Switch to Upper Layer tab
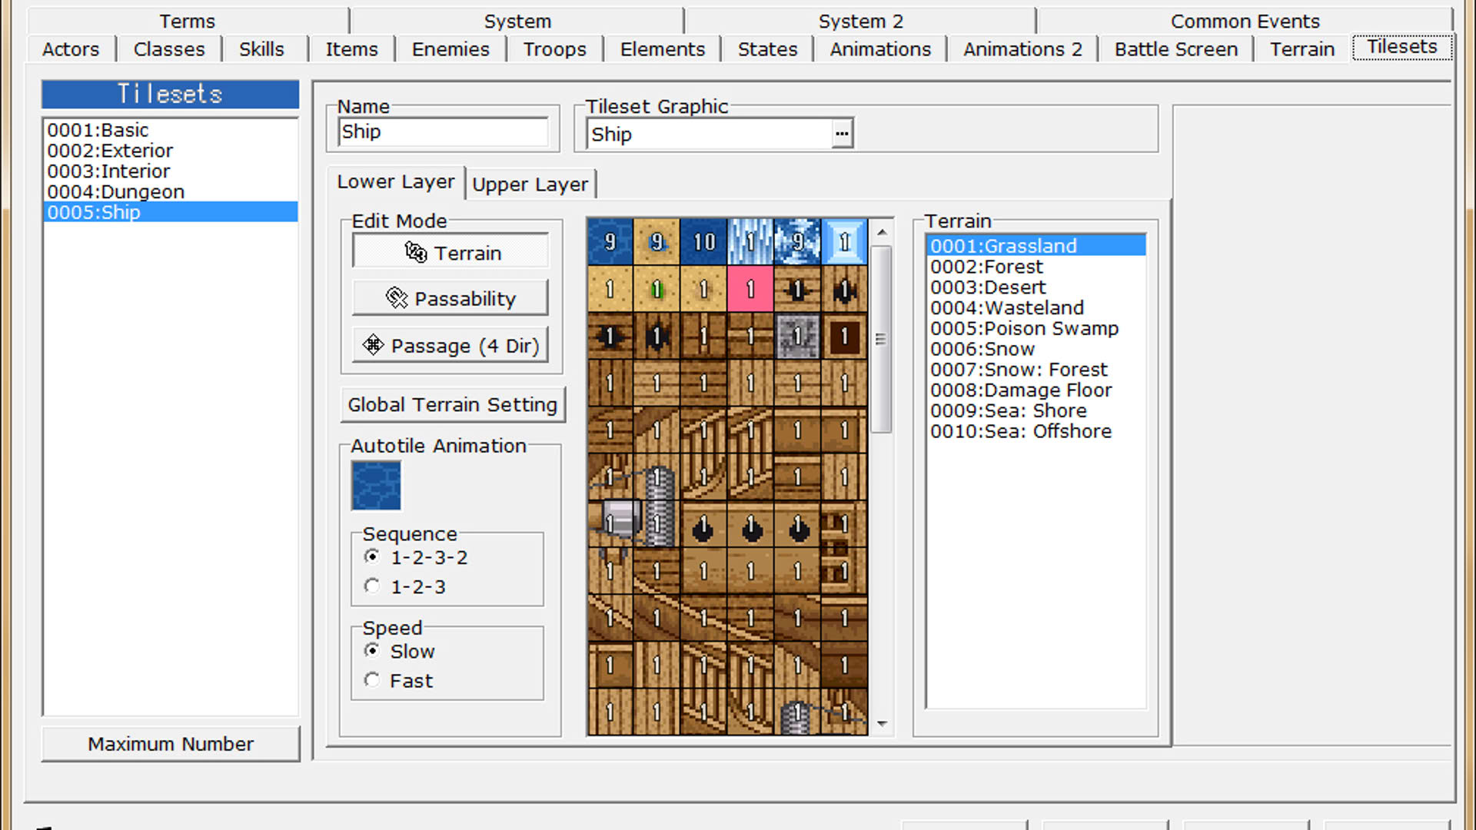The height and width of the screenshot is (830, 1476). pyautogui.click(x=530, y=184)
